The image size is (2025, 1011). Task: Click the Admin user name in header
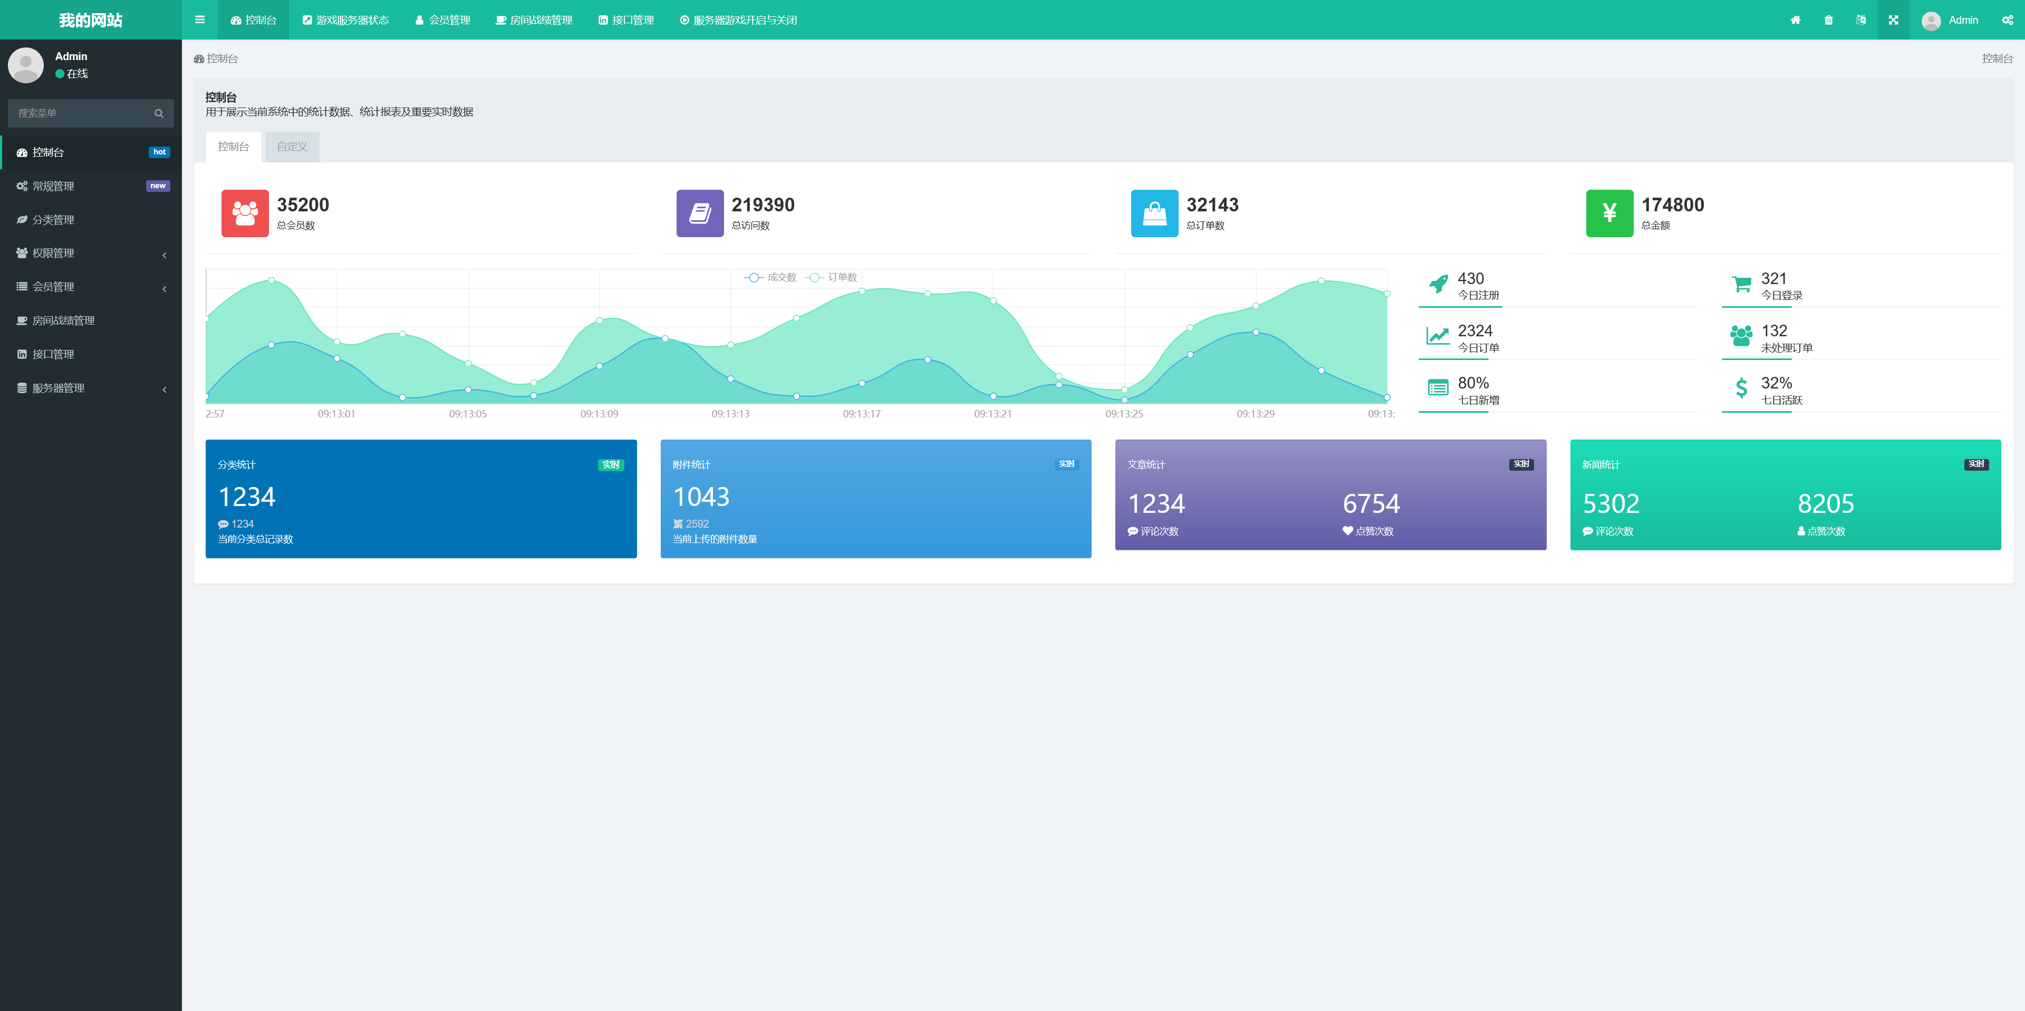pyautogui.click(x=1962, y=21)
